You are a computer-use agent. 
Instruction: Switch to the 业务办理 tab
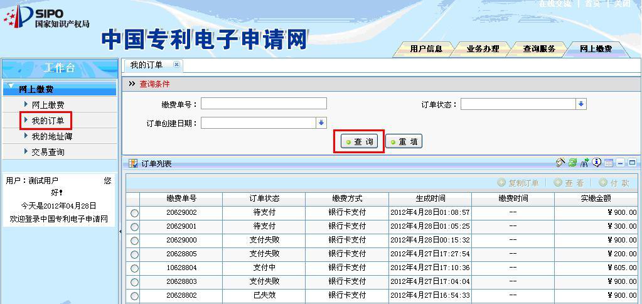tap(483, 49)
